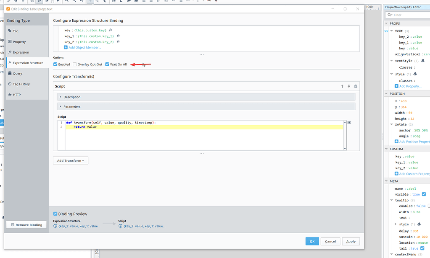Click the Add Transform + button
Screen dimensions: 430x258
(70, 160)
